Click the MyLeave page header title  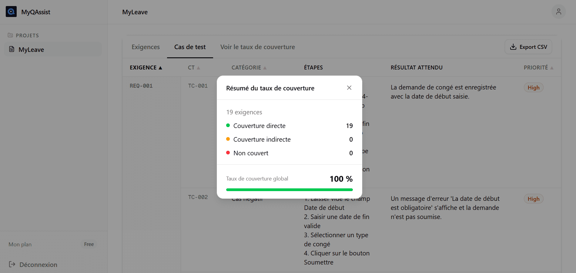[135, 12]
